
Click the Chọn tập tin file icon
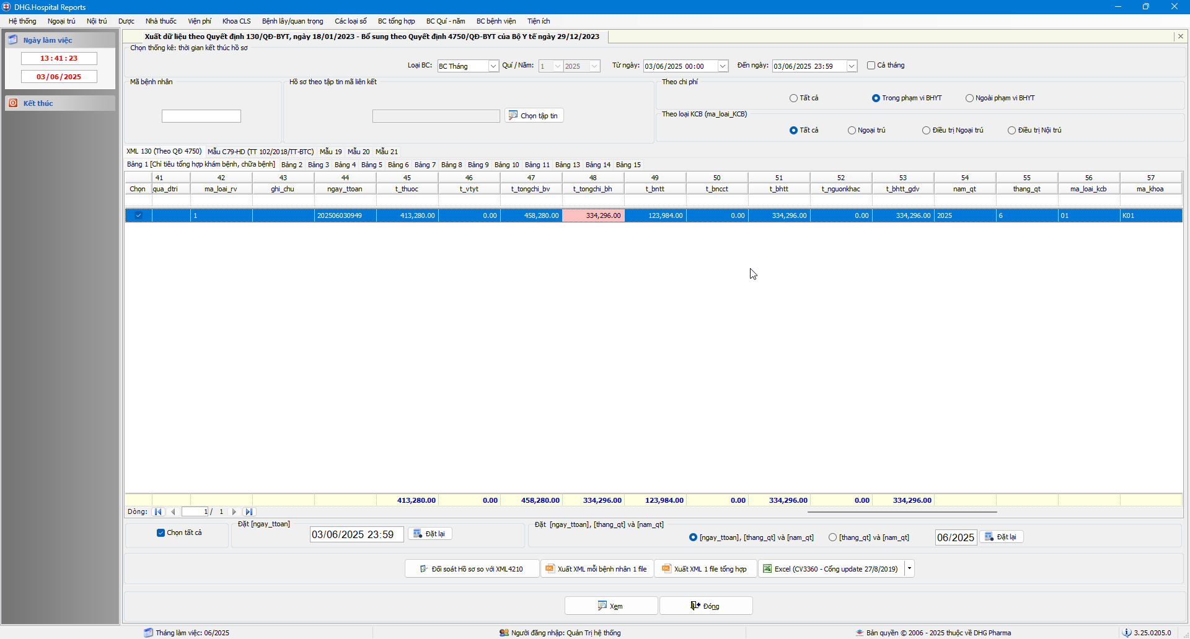(x=513, y=115)
